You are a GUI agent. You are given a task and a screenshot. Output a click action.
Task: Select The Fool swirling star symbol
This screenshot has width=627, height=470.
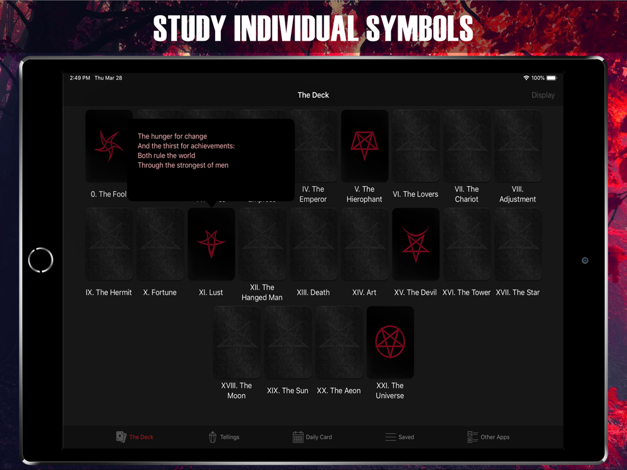(x=108, y=146)
